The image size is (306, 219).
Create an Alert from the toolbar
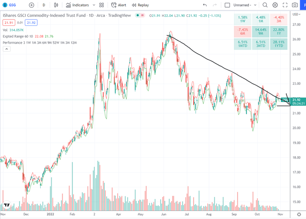(119, 5)
